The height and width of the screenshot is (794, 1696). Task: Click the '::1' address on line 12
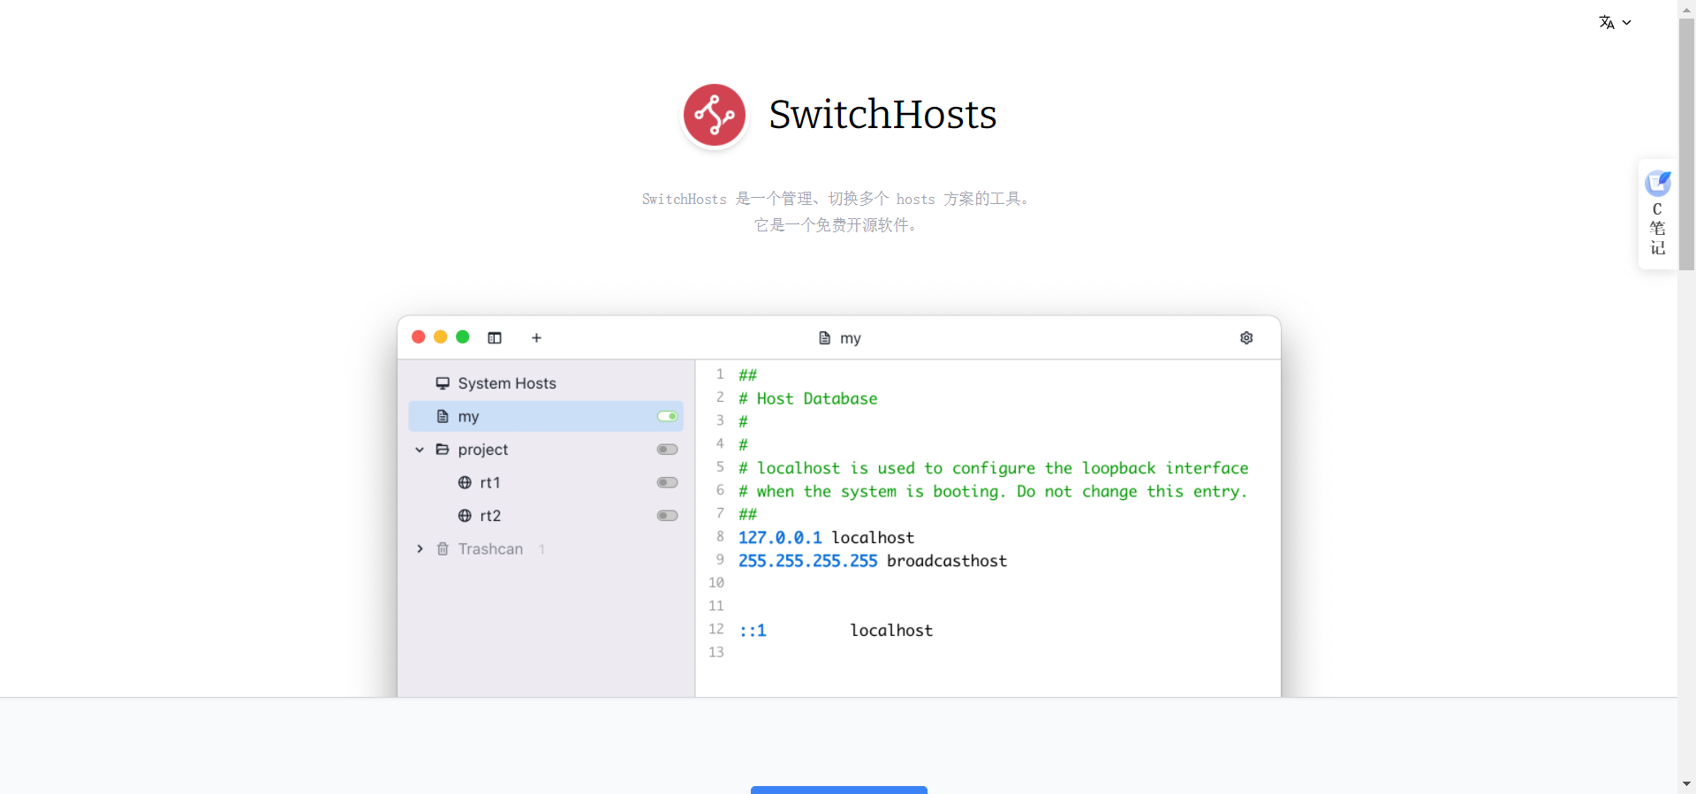click(x=753, y=631)
